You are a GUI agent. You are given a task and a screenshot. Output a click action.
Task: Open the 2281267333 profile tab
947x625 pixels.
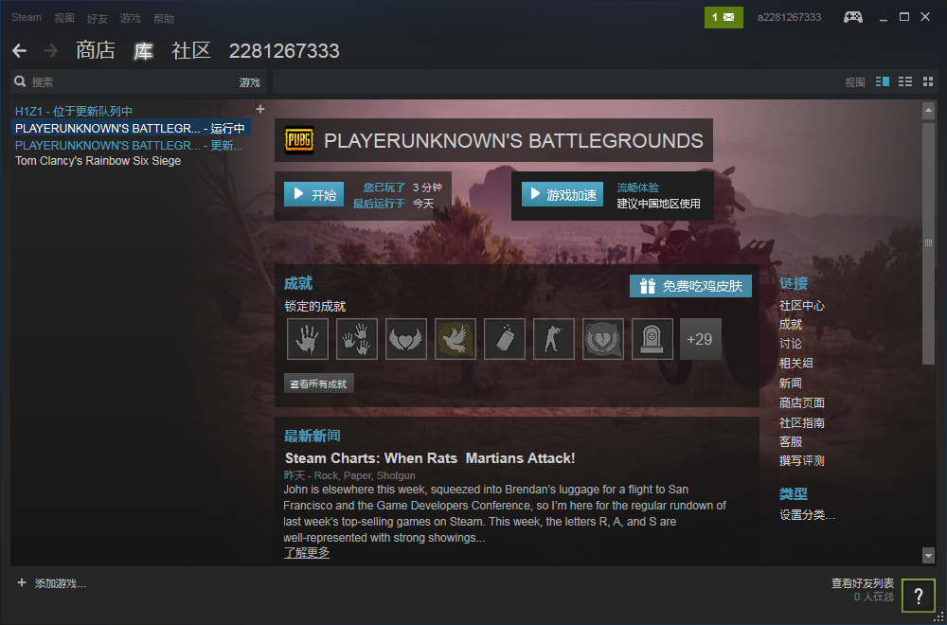[284, 51]
